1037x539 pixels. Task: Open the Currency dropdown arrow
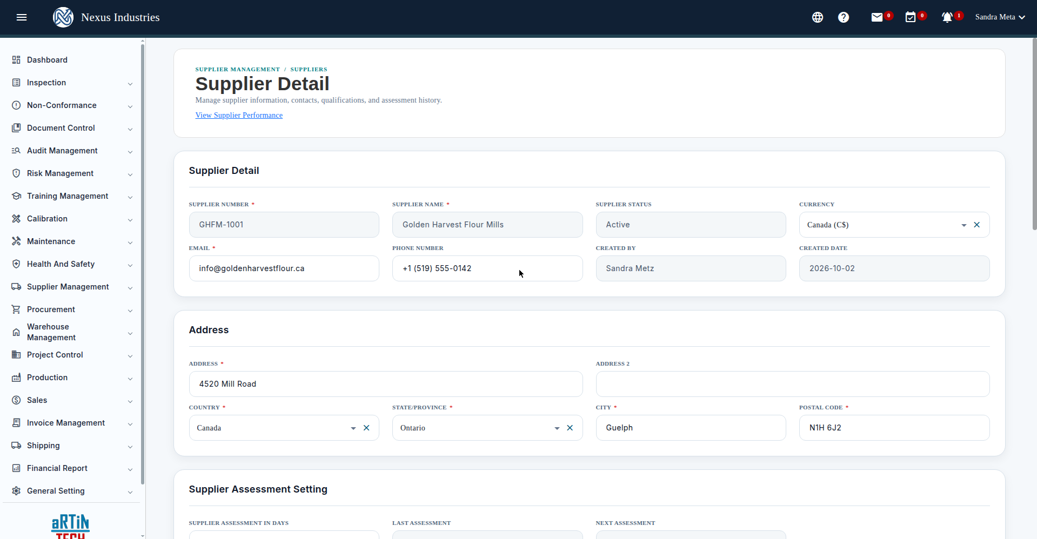(964, 225)
